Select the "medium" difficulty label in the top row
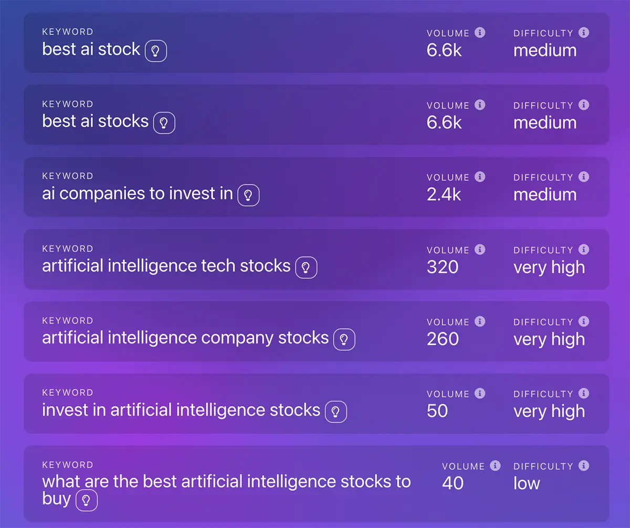The height and width of the screenshot is (528, 630). point(545,50)
